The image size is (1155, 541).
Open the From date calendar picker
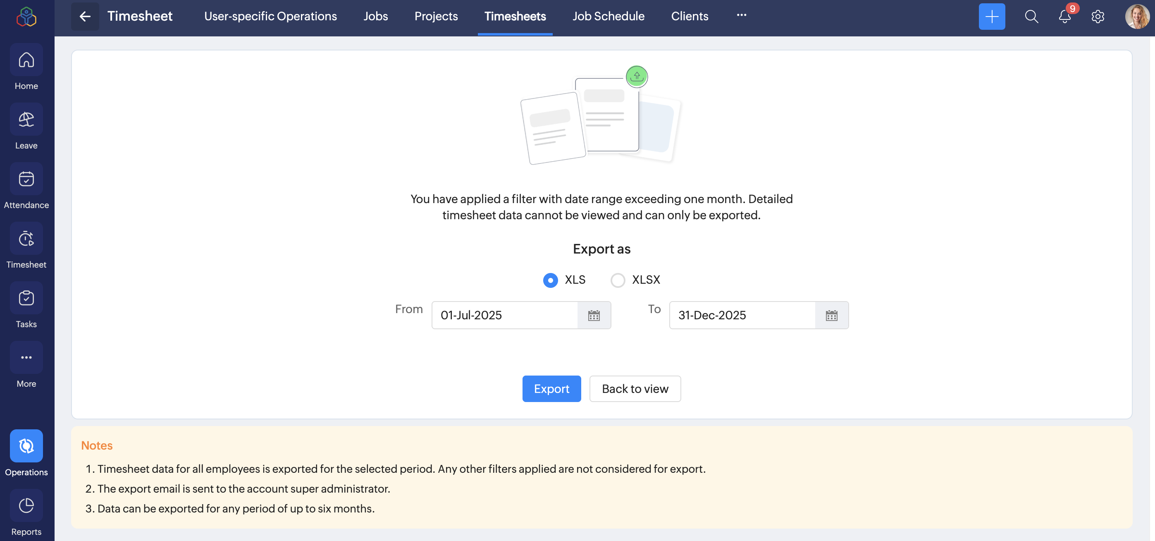click(x=594, y=315)
